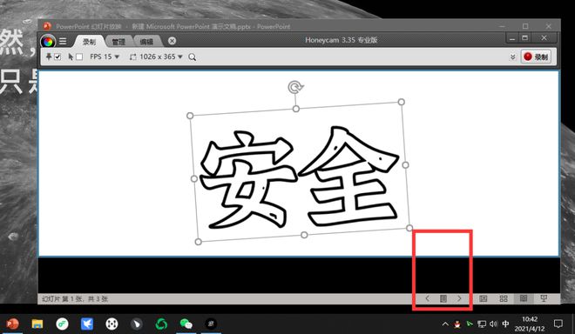Open the 1026 x 365 size dropdown
This screenshot has width=575, height=334.
point(156,57)
